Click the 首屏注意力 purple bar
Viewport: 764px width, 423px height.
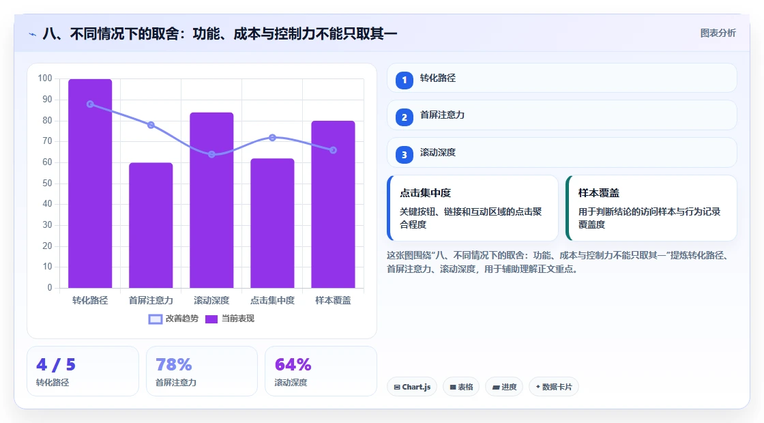click(151, 225)
